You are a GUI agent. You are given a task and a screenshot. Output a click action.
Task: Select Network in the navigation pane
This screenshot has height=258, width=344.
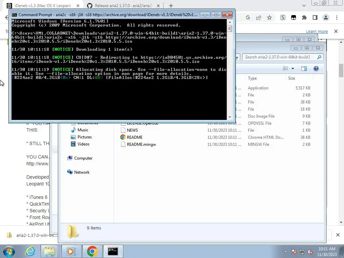coord(82,172)
